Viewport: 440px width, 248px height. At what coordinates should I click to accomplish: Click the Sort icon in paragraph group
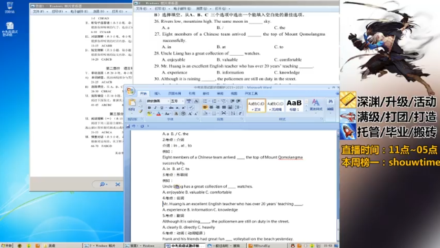(x=232, y=113)
